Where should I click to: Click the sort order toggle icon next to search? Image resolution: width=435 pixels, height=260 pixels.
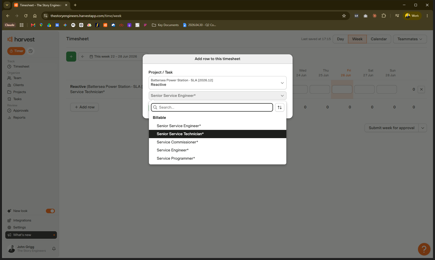click(x=280, y=107)
